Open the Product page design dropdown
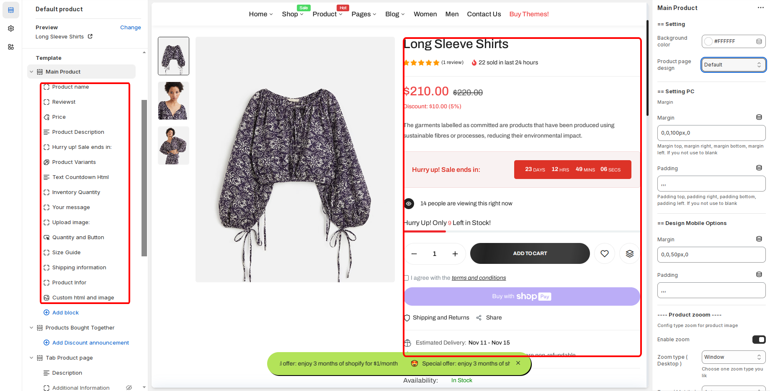770x391 pixels. [x=733, y=65]
